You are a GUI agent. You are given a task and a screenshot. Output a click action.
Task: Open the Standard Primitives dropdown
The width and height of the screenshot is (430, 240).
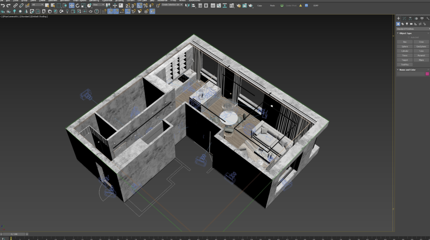[413, 29]
